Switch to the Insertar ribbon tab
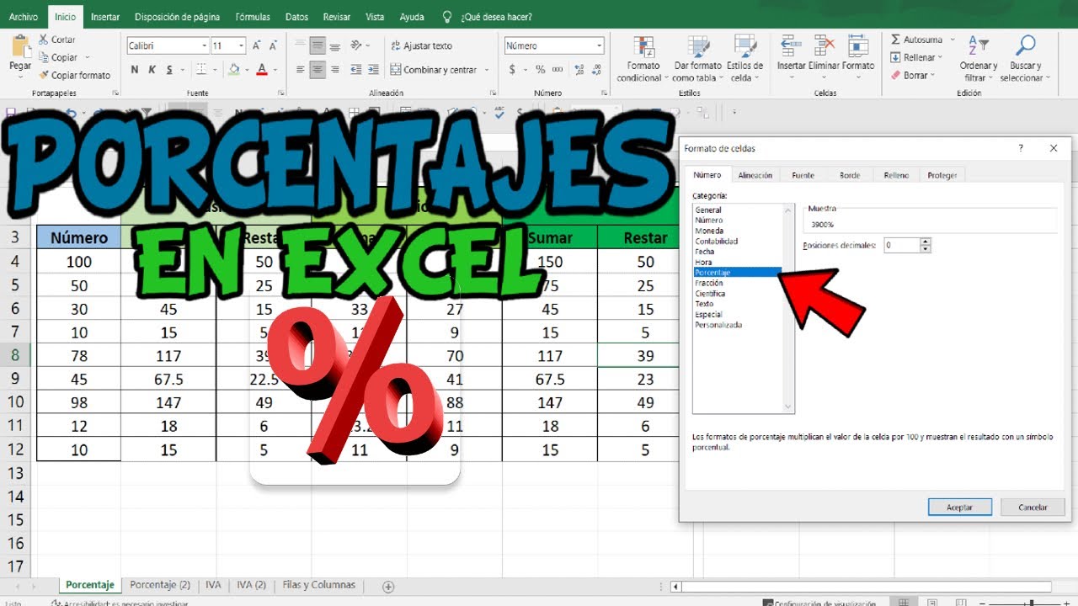 pyautogui.click(x=105, y=17)
